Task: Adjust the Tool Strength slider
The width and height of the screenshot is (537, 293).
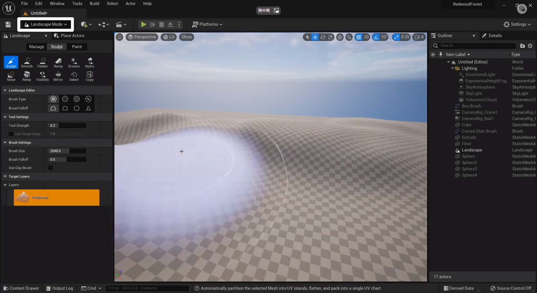Action: coord(68,126)
